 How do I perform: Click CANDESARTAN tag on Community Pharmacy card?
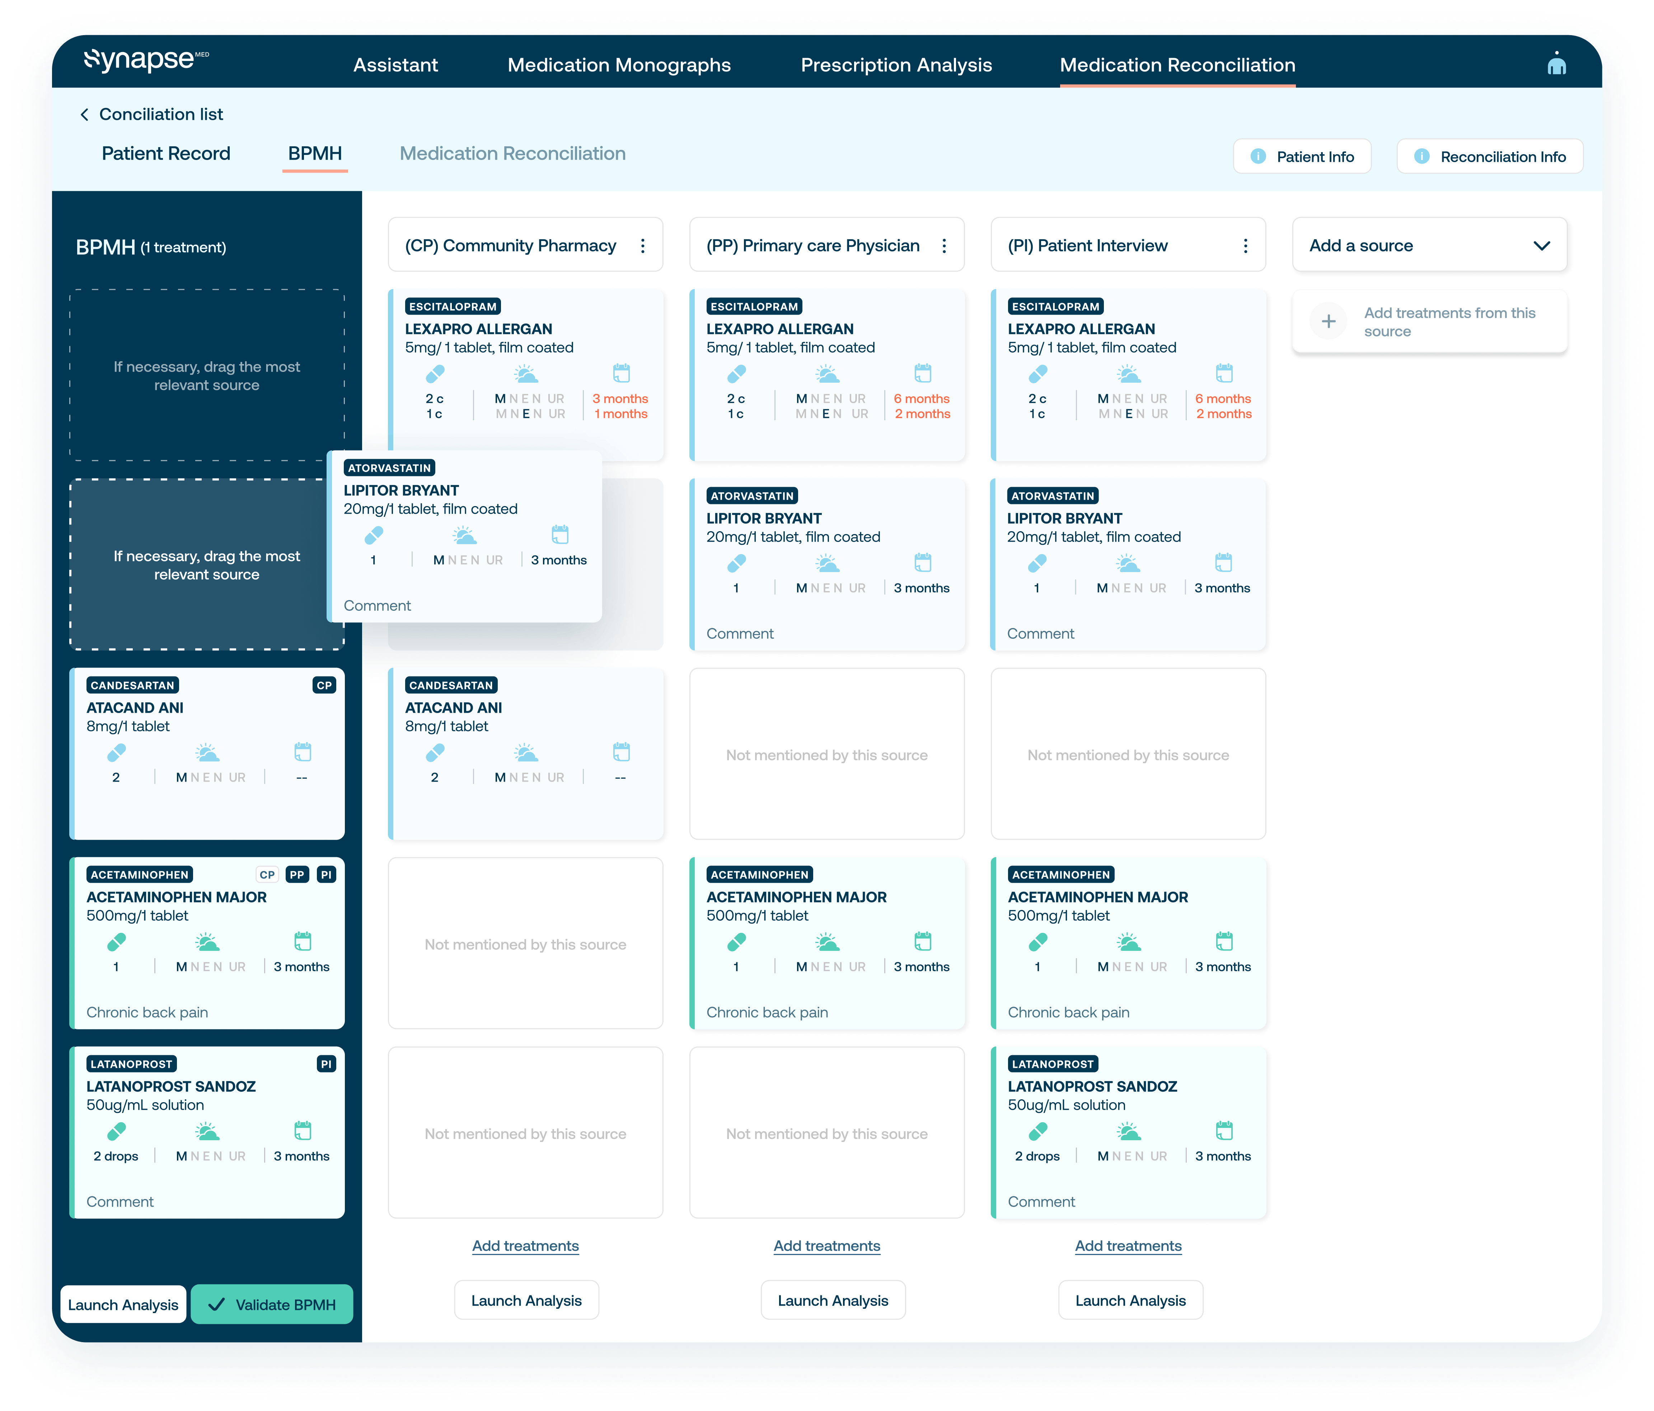[451, 685]
